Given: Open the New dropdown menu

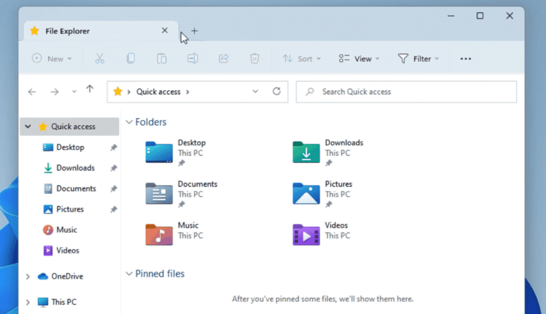Looking at the screenshot, I should [52, 59].
